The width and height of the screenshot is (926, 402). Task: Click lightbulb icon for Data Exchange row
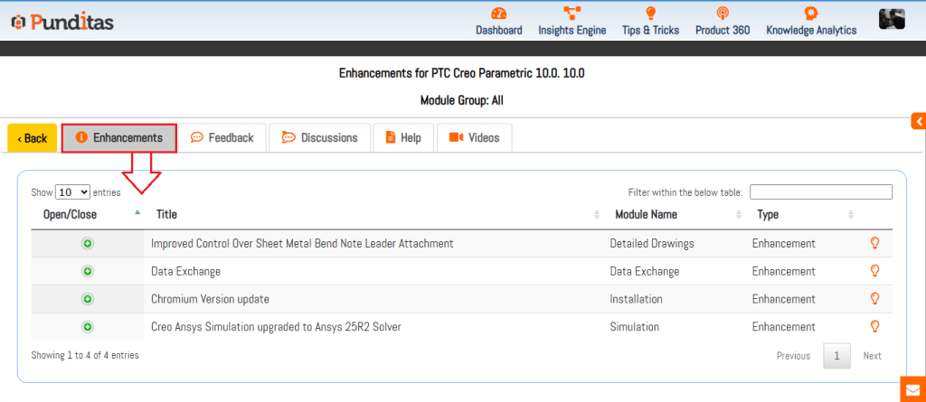pyautogui.click(x=874, y=271)
